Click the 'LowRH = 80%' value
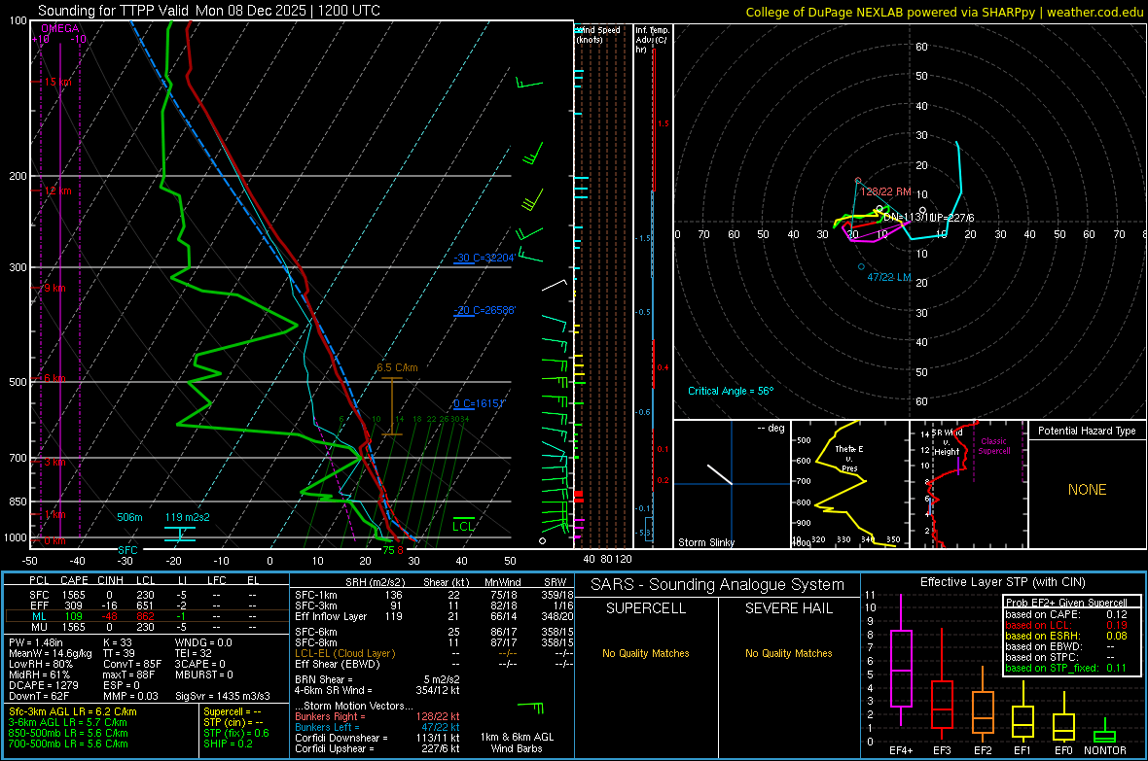This screenshot has height=761, width=1148. point(41,665)
